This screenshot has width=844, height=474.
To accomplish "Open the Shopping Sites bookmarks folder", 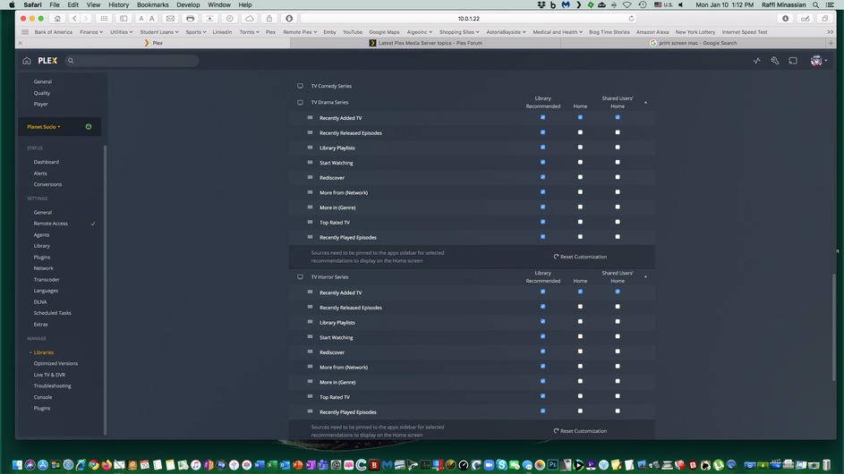I will (x=459, y=32).
